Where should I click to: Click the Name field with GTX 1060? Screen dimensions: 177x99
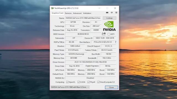83,18
